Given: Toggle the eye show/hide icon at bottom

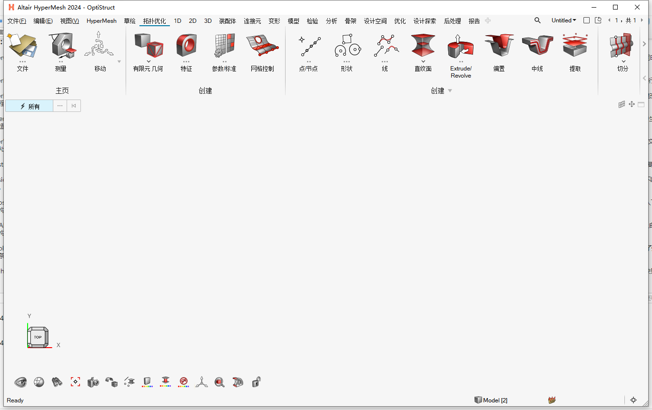Looking at the screenshot, I should 20,382.
